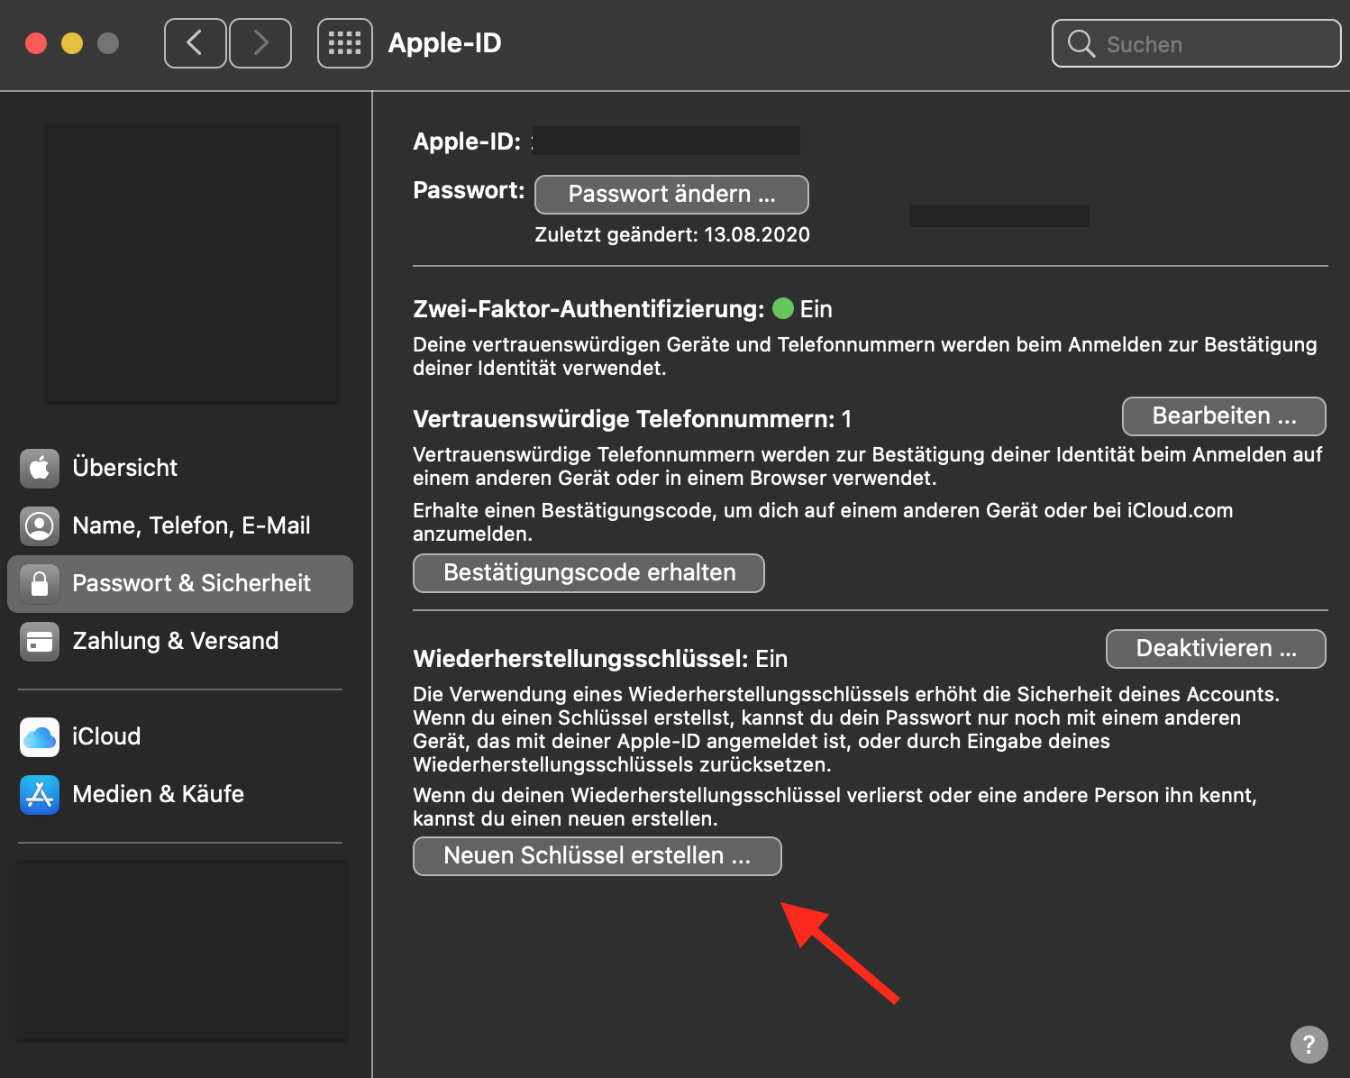Click Deaktivieren for the recovery key
The image size is (1350, 1078).
(x=1216, y=649)
